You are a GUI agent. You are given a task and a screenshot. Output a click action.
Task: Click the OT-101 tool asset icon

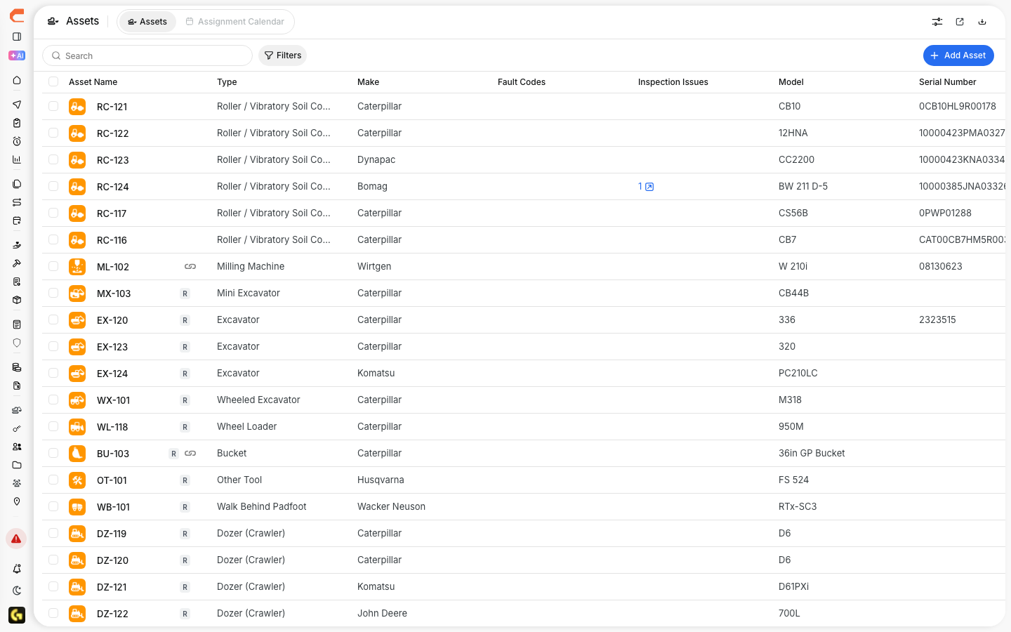tap(77, 480)
